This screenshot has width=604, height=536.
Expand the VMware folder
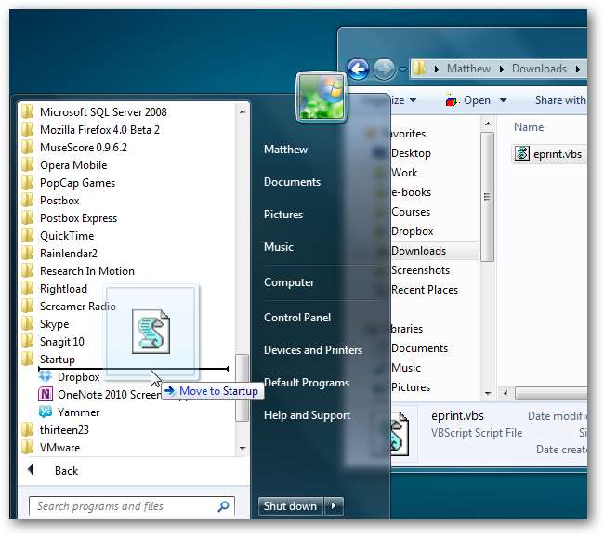[59, 448]
